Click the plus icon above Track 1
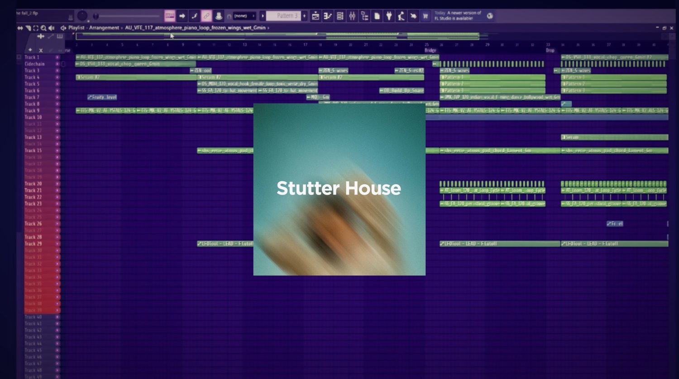The image size is (679, 379). click(30, 50)
